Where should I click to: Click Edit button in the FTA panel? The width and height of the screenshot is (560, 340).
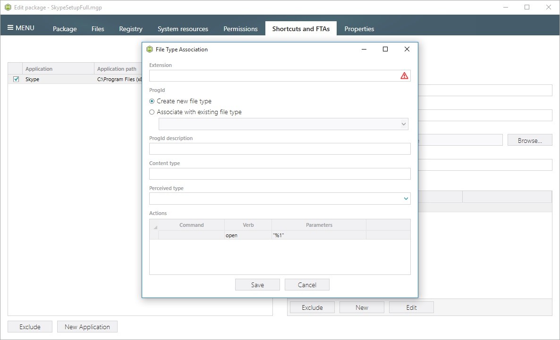411,307
